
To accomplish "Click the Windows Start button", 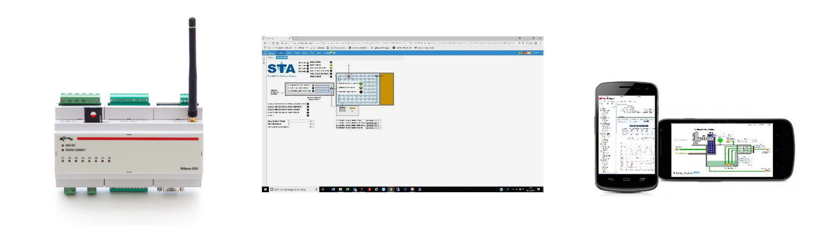I will point(265,189).
